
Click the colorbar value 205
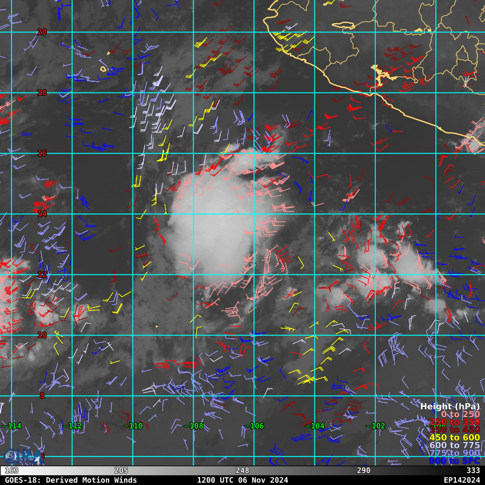(x=121, y=470)
